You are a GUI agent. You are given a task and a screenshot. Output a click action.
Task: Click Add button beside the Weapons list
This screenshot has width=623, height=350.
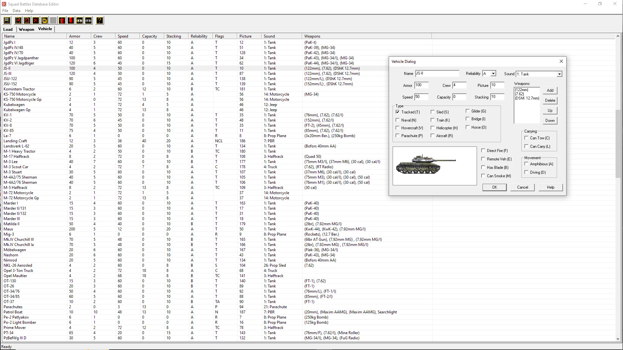(x=550, y=90)
